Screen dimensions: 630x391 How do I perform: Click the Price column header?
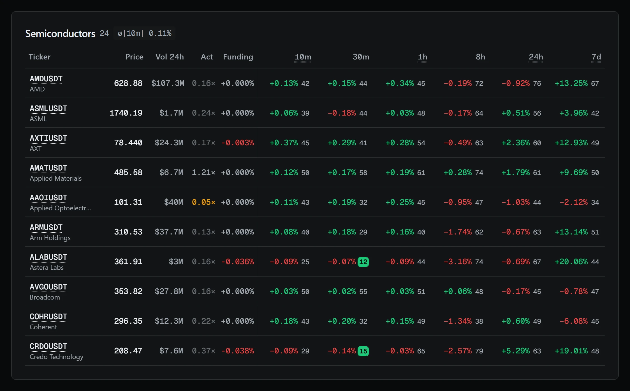[134, 57]
